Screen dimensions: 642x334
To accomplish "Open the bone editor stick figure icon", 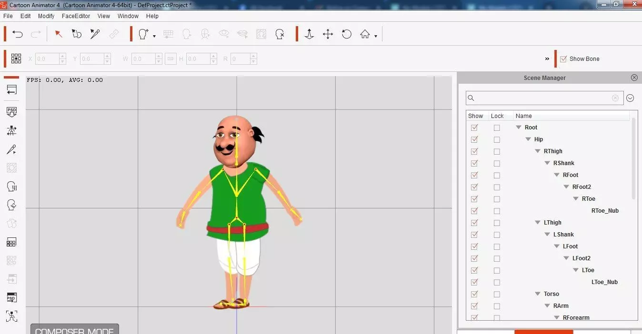I will [x=12, y=131].
